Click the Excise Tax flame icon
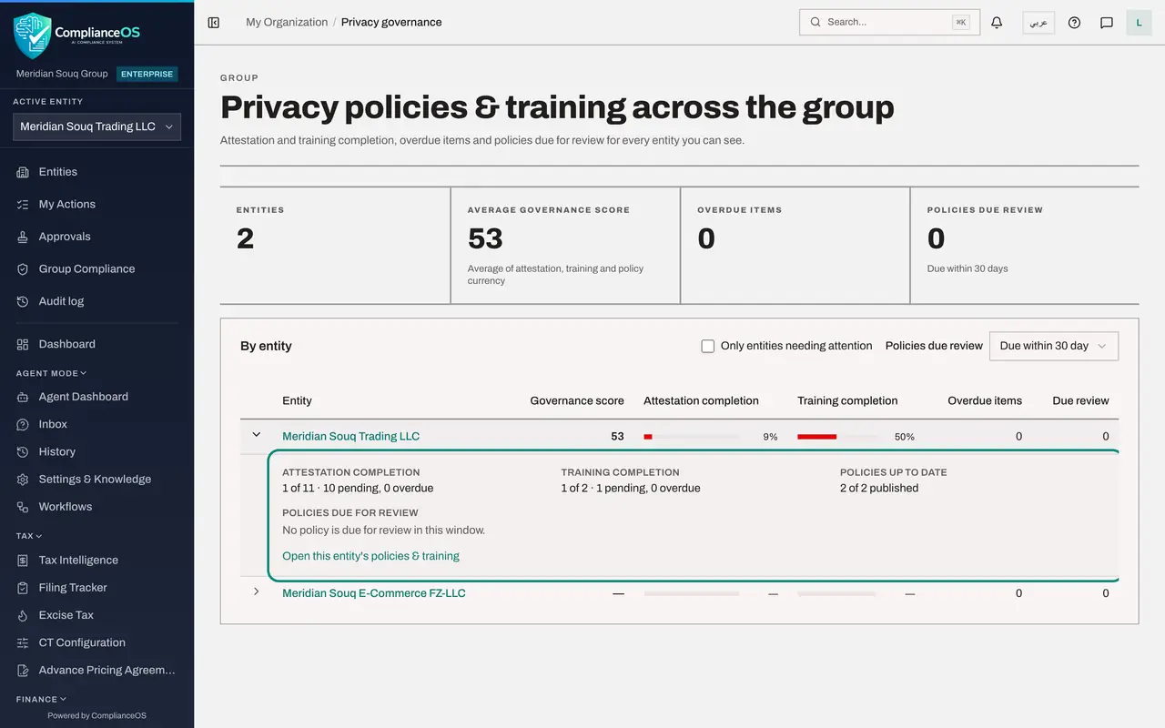Screen dimensions: 1165x728 [x=23, y=615]
